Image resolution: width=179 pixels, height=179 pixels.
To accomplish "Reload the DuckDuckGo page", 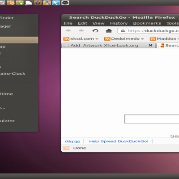I will (x=95, y=31).
